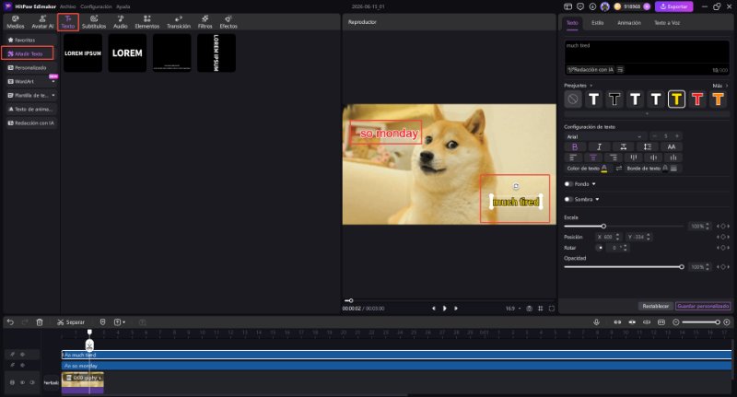This screenshot has height=397, width=737.
Task: Click the Opacidad slider handle
Action: [682, 267]
